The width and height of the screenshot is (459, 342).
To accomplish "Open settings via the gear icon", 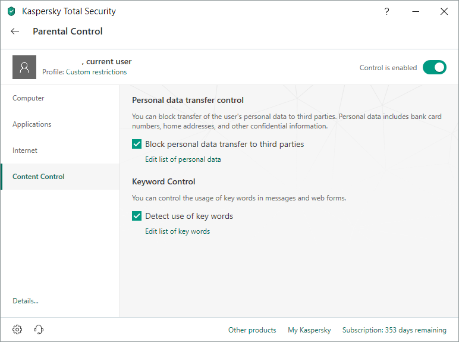I will tap(17, 330).
